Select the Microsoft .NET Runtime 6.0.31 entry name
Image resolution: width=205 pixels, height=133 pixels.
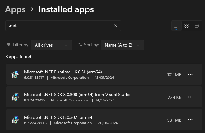coord(63,72)
